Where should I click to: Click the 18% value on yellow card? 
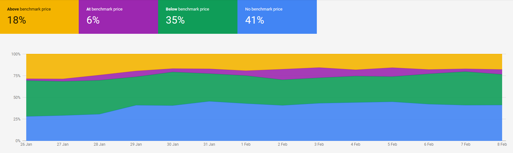pos(17,20)
